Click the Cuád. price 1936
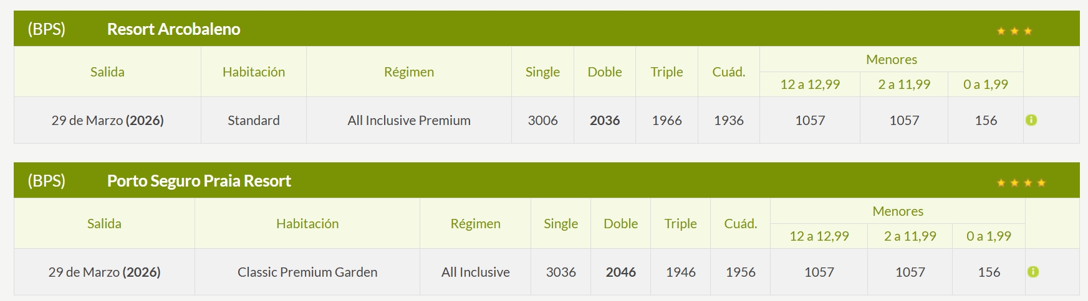The width and height of the screenshot is (1088, 301). tap(729, 121)
